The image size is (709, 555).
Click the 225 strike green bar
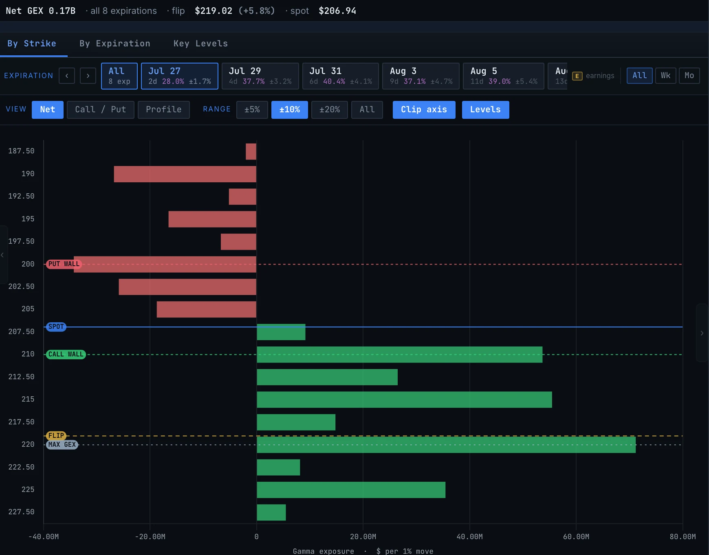tap(351, 490)
